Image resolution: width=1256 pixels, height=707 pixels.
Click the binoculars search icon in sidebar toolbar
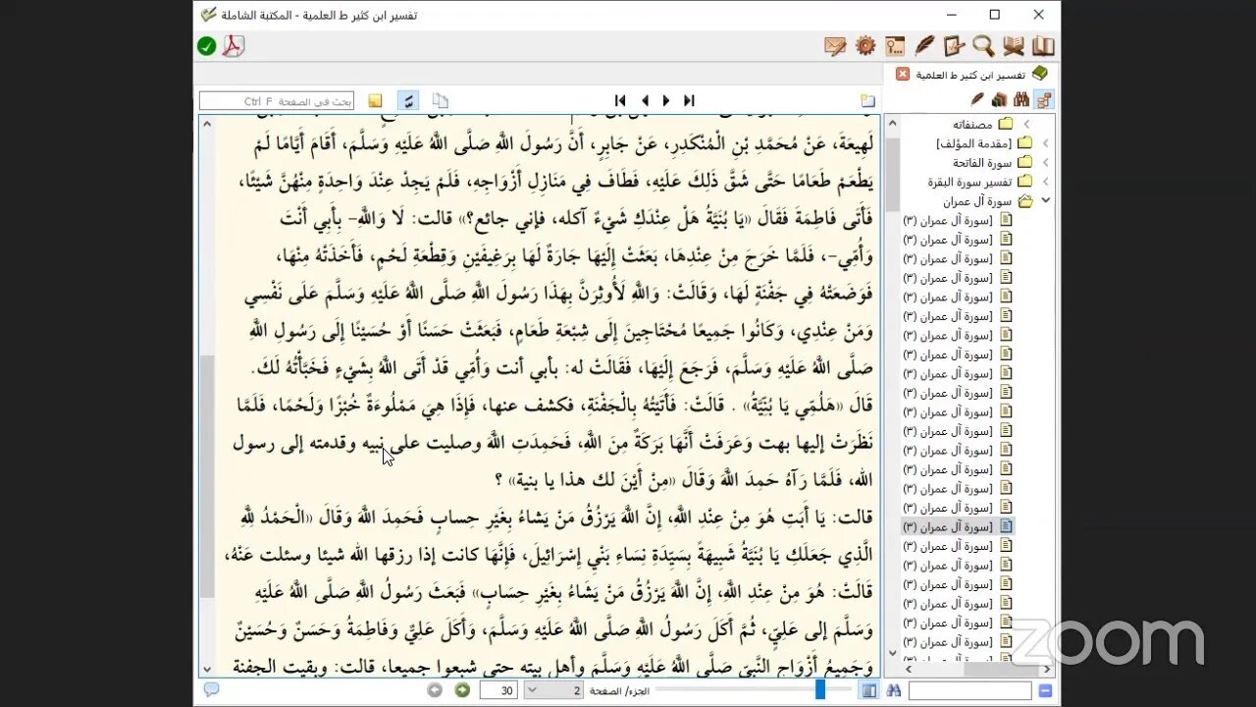pos(1021,99)
